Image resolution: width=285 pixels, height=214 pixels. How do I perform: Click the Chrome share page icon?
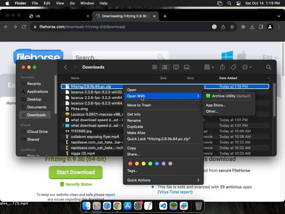click(223, 27)
